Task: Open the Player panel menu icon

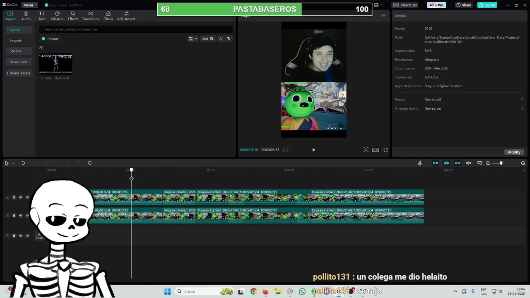Action: click(383, 16)
